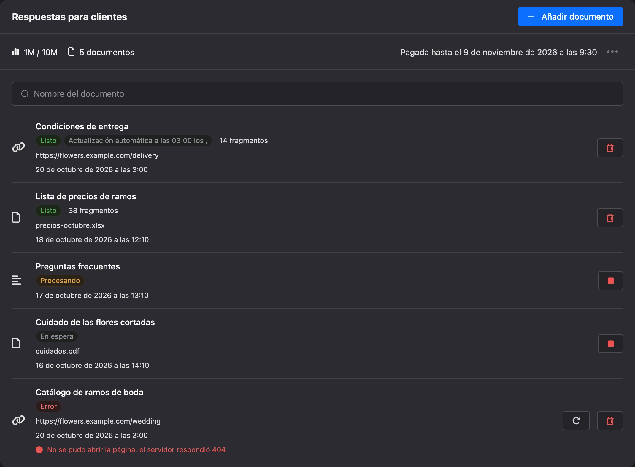This screenshot has width=635, height=467.
Task: Stop processing Preguntas frecuentes
Action: tap(610, 281)
